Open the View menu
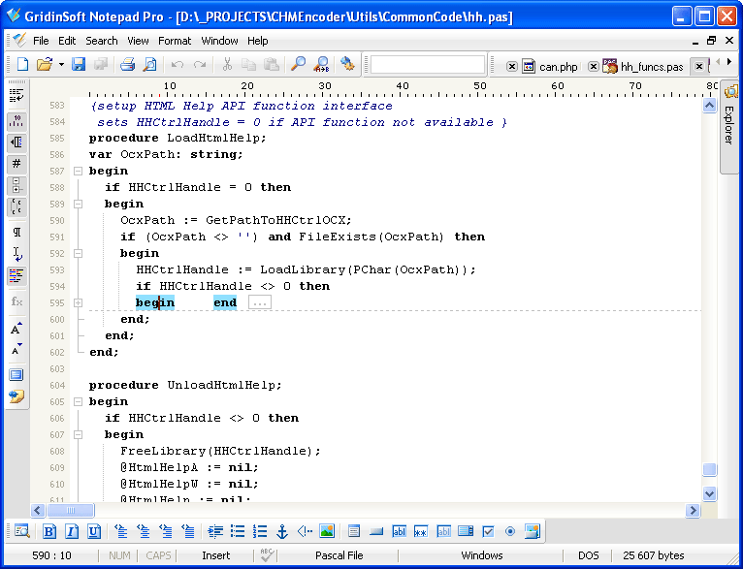The image size is (743, 569). point(138,41)
